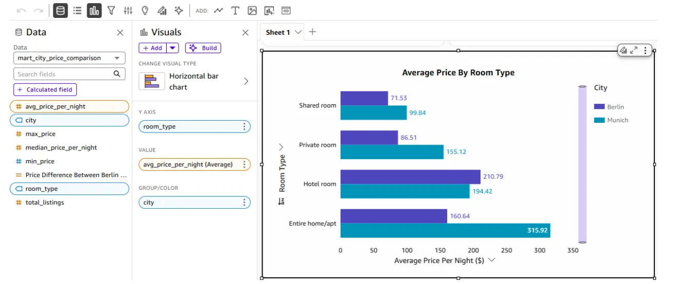
Task: Click the chart title Average Price By Room Type
Action: tap(458, 73)
